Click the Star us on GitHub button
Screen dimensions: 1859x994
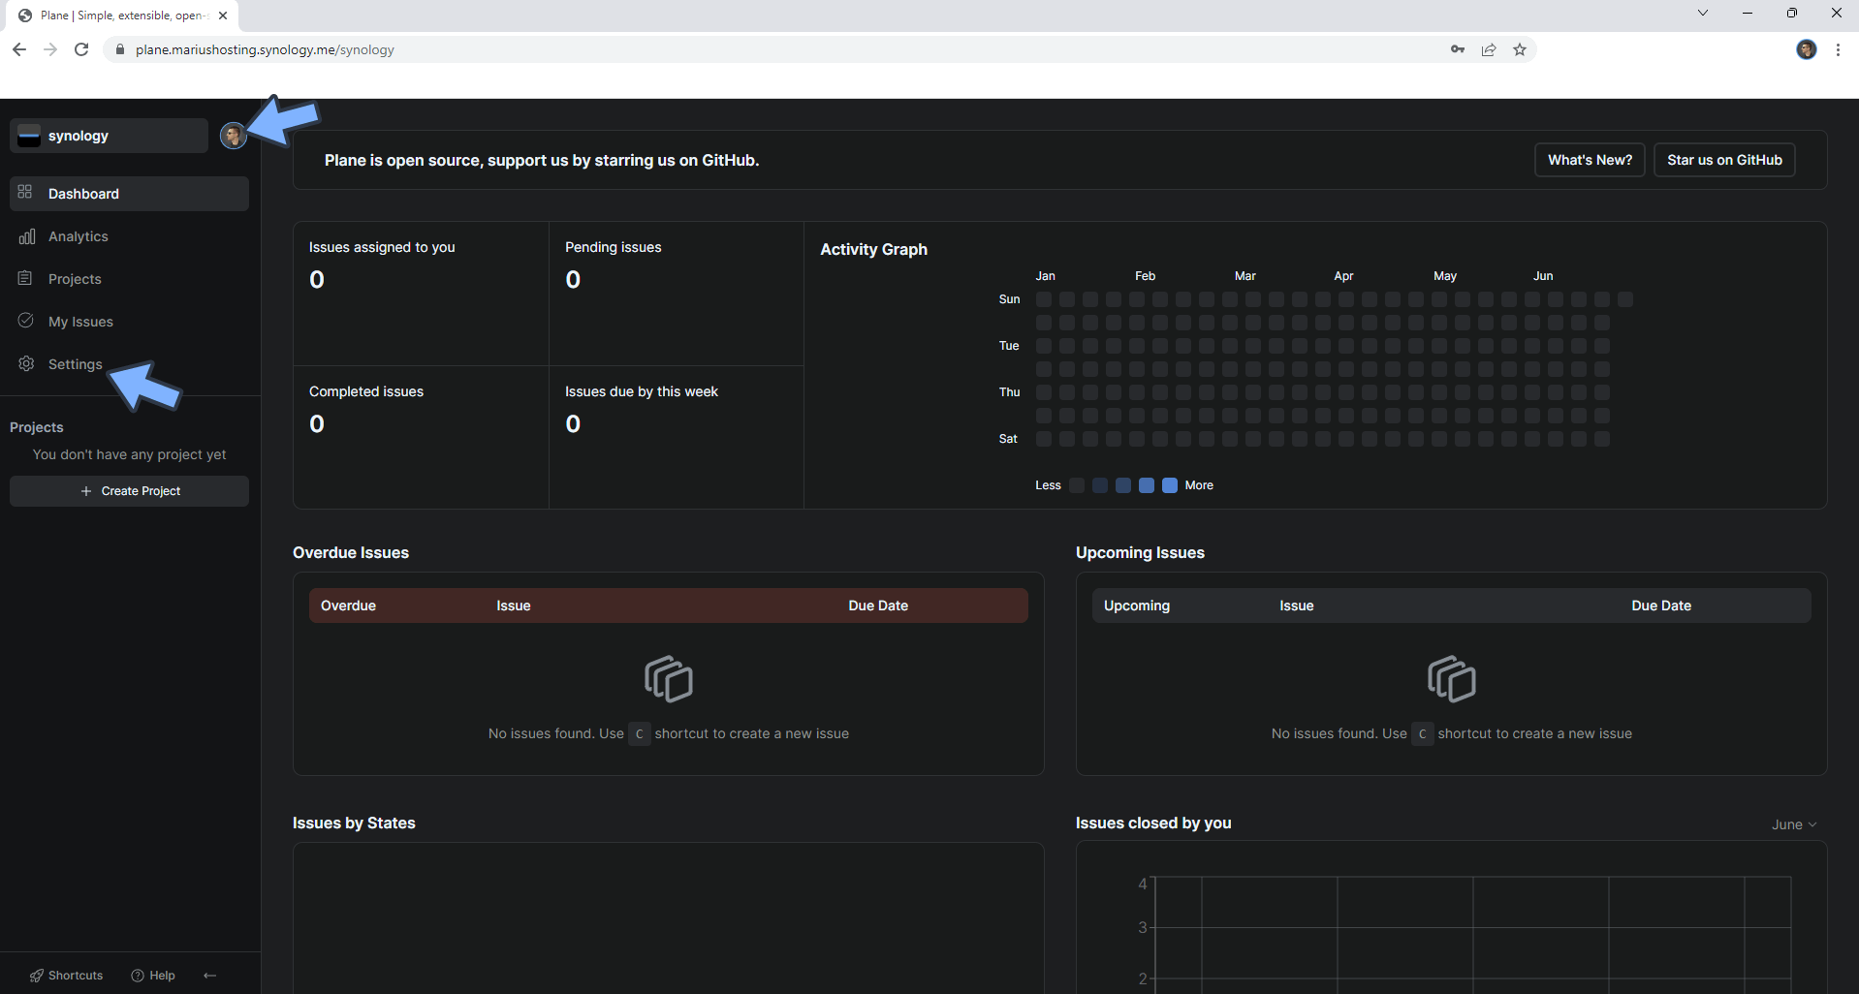pos(1724,159)
